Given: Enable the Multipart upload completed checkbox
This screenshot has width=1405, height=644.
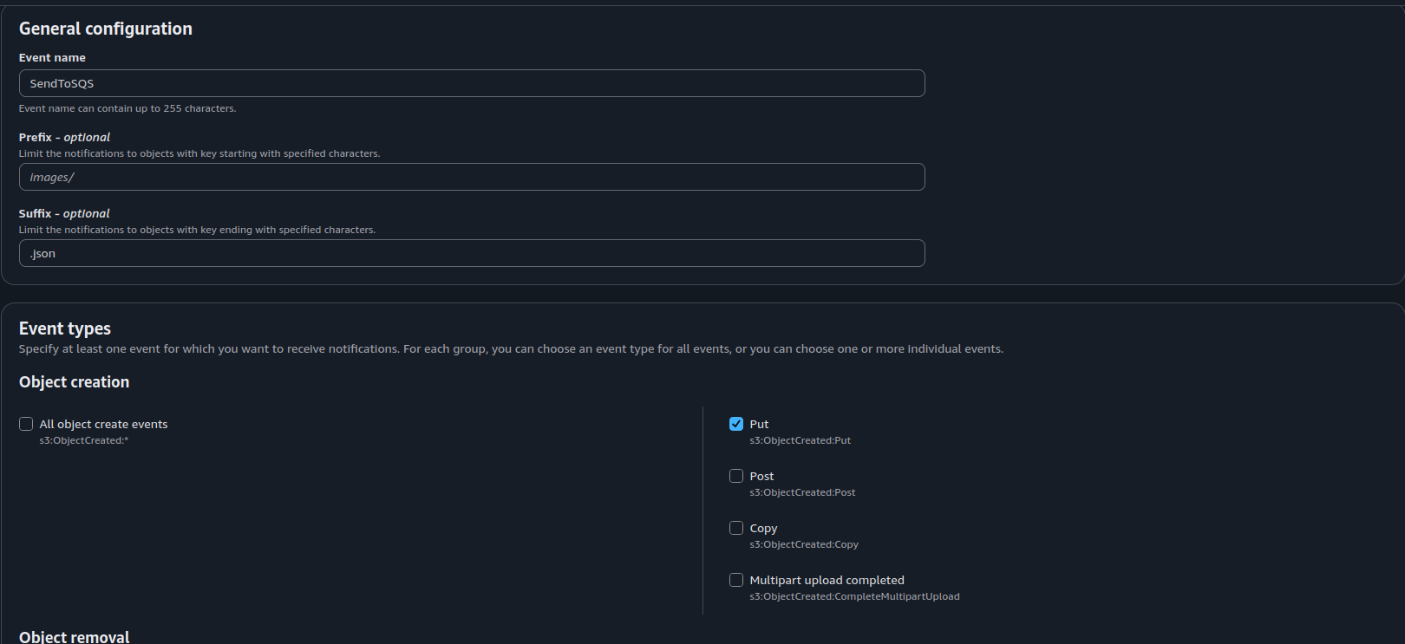Looking at the screenshot, I should point(736,580).
